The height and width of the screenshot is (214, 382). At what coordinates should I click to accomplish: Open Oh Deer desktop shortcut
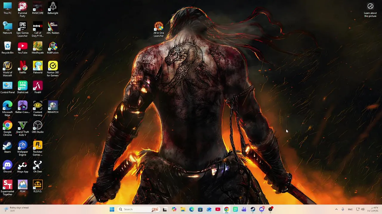click(38, 167)
